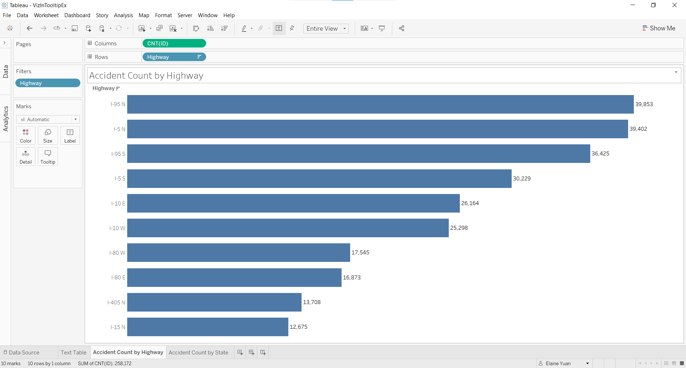
Task: Click the Share workbook icon
Action: tap(402, 29)
